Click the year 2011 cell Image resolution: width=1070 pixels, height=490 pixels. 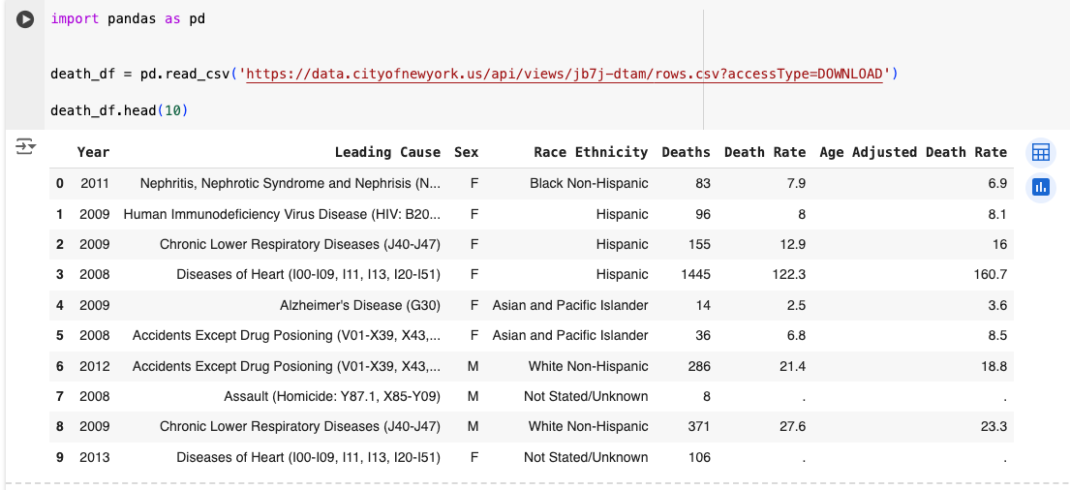pos(95,184)
